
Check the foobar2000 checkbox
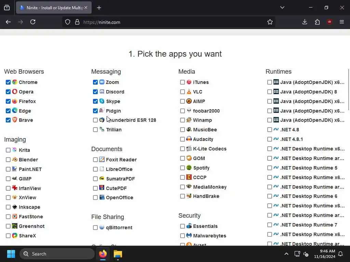click(183, 111)
